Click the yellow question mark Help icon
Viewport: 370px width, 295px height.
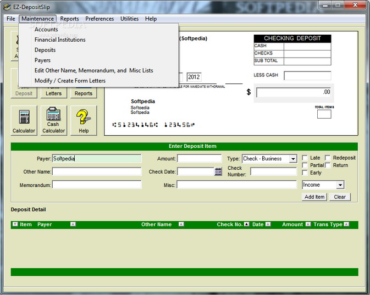click(84, 120)
